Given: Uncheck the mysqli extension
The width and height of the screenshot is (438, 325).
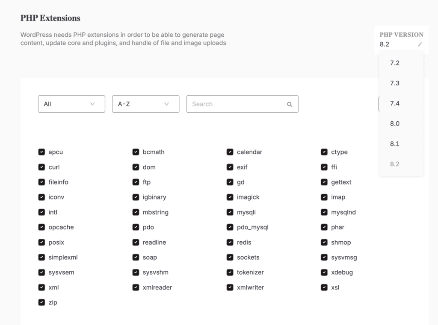Looking at the screenshot, I should (x=230, y=212).
